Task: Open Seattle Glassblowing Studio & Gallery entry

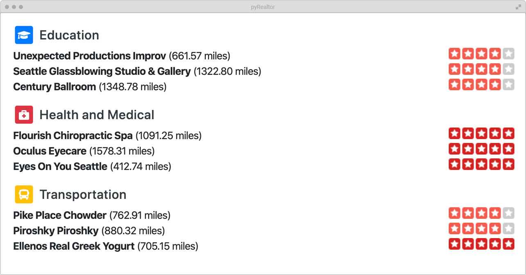Action: point(102,71)
